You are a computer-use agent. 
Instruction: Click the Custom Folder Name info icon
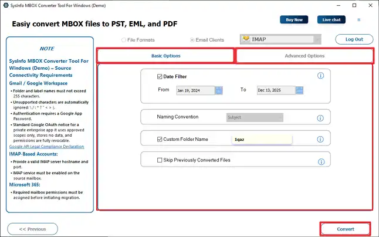click(321, 139)
